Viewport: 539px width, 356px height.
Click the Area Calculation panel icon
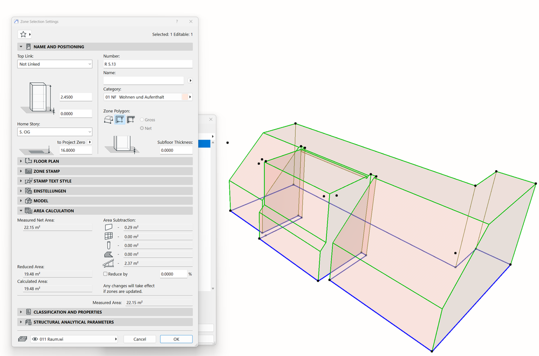(29, 211)
